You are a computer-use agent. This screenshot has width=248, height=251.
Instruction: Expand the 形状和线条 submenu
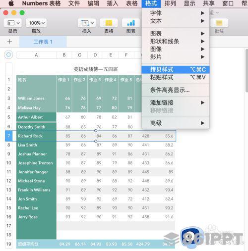(176, 41)
